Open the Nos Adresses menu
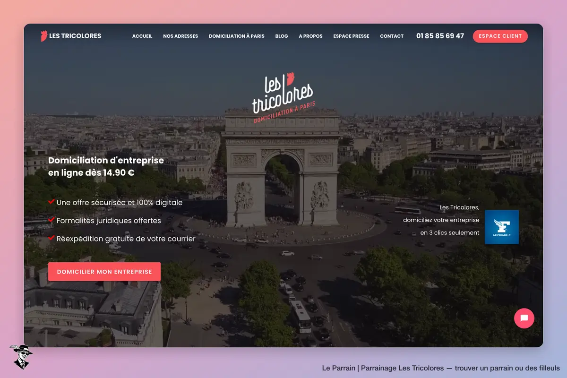 click(x=180, y=36)
